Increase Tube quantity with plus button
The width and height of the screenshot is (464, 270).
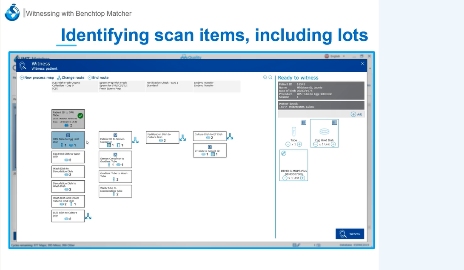(299, 144)
